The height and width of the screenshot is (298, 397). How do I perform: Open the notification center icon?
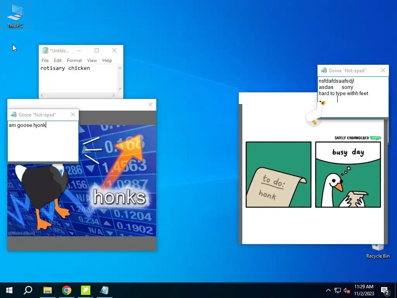(x=385, y=291)
